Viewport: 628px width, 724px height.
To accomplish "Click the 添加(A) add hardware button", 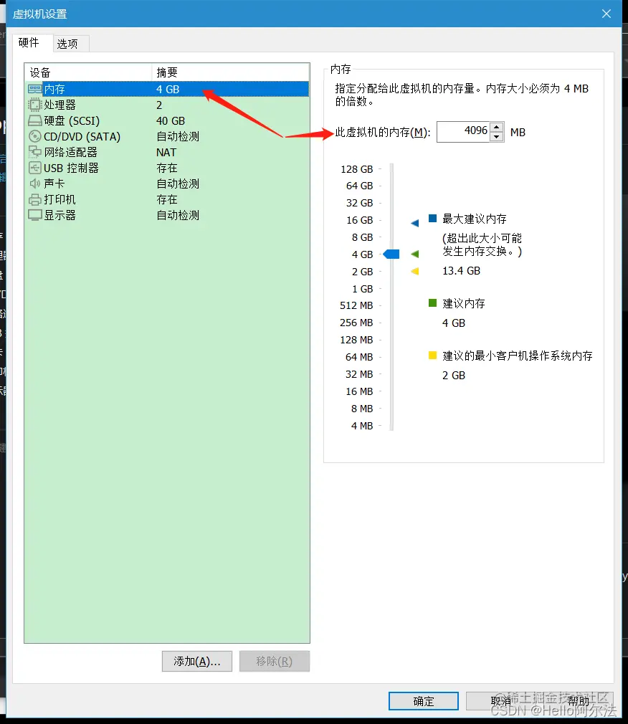I will (196, 661).
